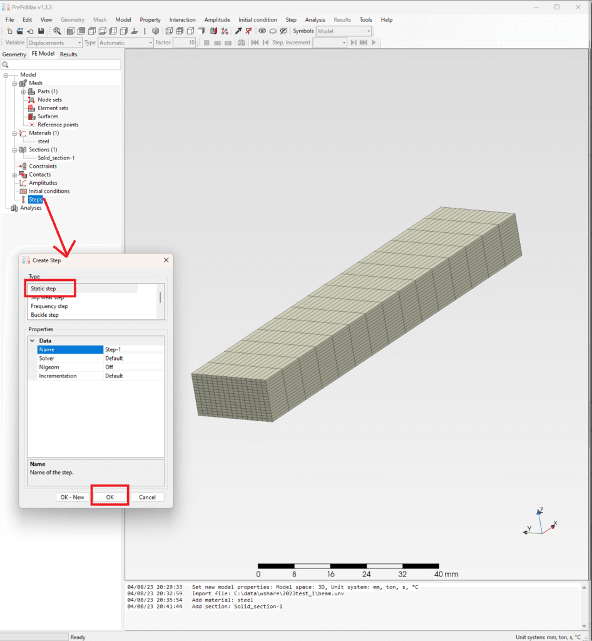Switch to the Geometry tab
Viewport: 592px width, 641px height.
click(x=14, y=54)
